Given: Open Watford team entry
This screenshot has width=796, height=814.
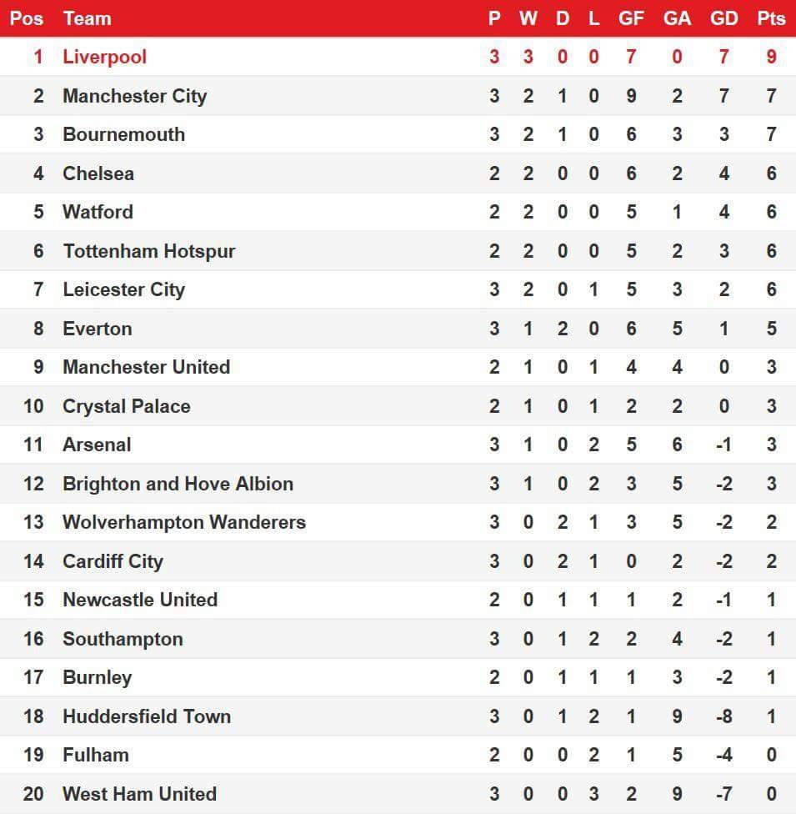Looking at the screenshot, I should pos(98,212).
